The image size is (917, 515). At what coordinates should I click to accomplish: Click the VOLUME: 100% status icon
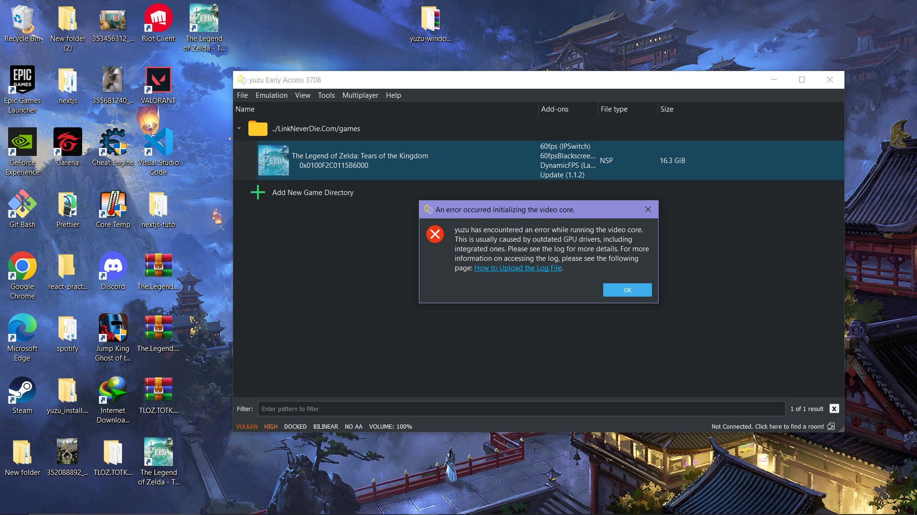[x=391, y=426]
